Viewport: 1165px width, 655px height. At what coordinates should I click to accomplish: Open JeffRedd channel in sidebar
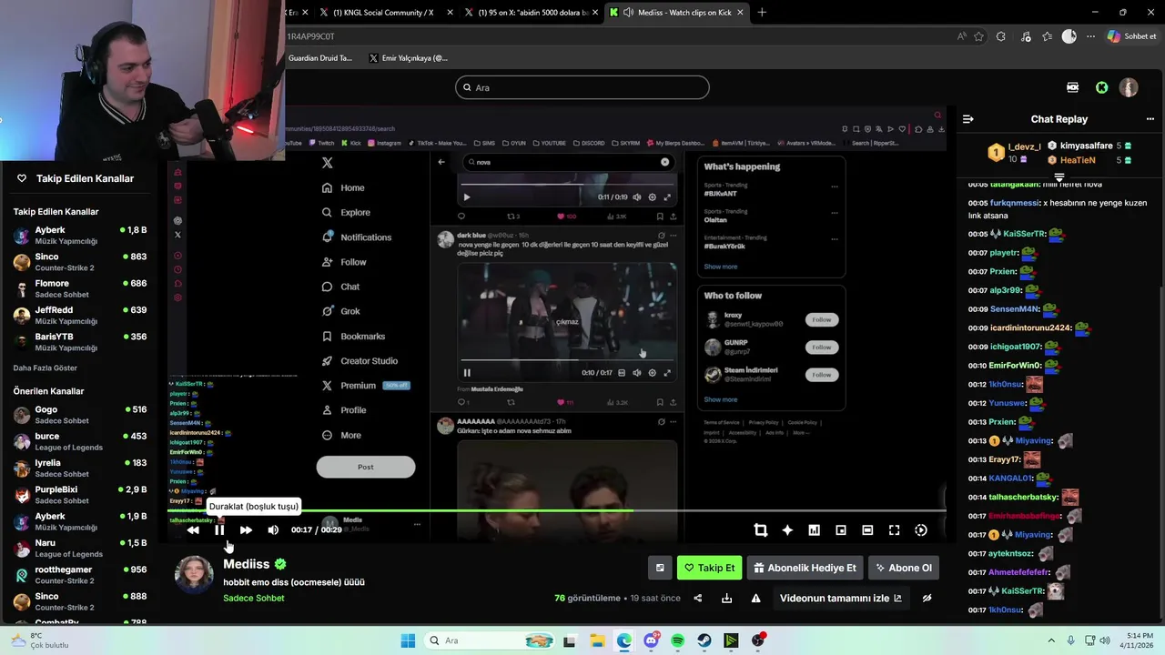pos(80,315)
